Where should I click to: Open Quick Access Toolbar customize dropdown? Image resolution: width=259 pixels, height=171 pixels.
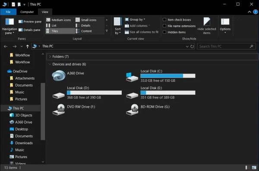(x=24, y=4)
